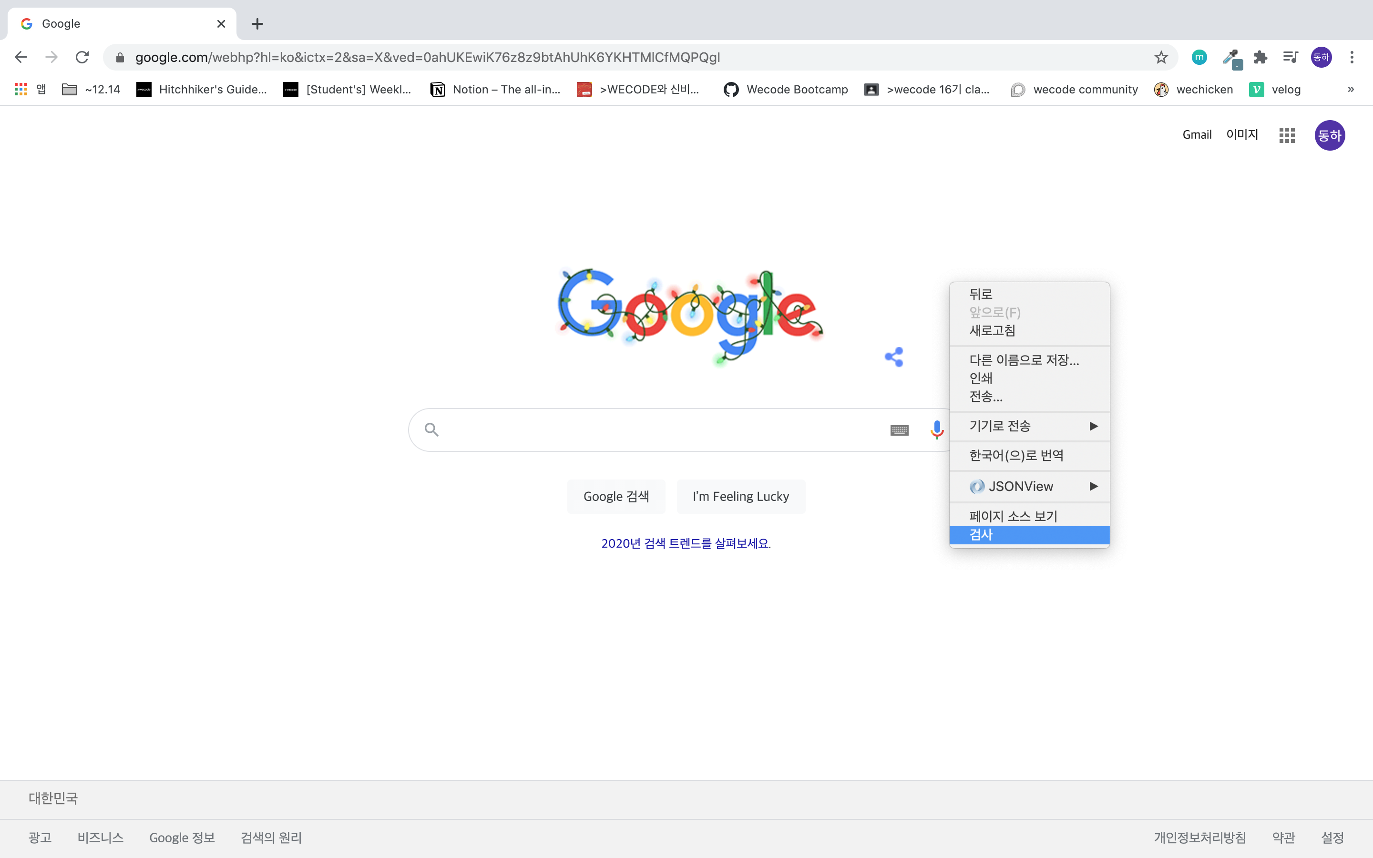Choose 페이지 소스 보기 menu entry

(x=1013, y=516)
